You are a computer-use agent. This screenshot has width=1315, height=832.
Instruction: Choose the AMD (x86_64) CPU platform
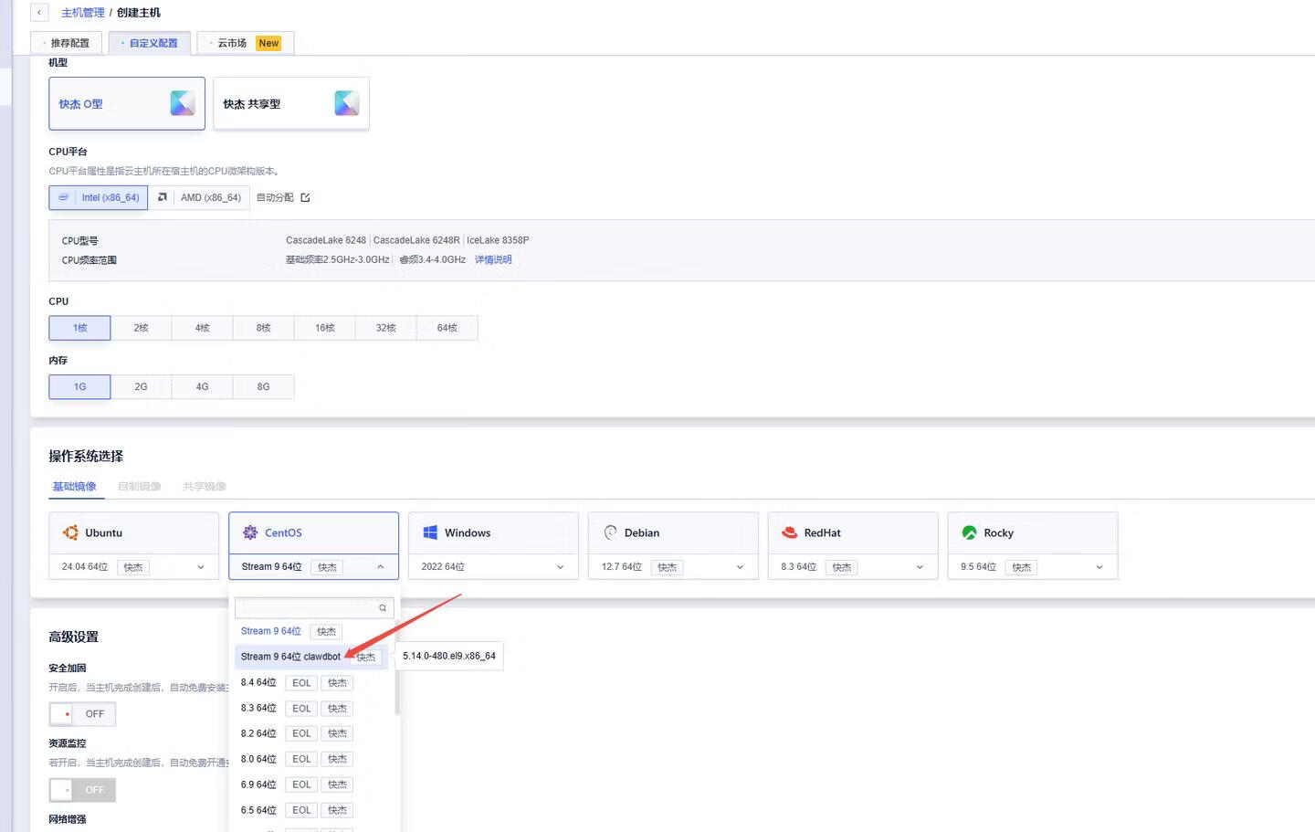(200, 197)
